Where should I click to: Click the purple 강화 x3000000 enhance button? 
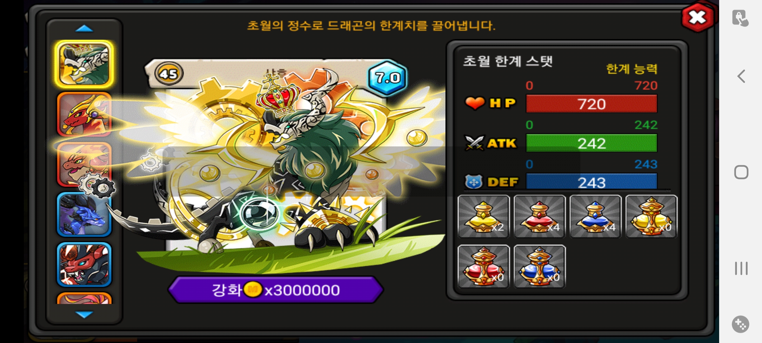(276, 290)
